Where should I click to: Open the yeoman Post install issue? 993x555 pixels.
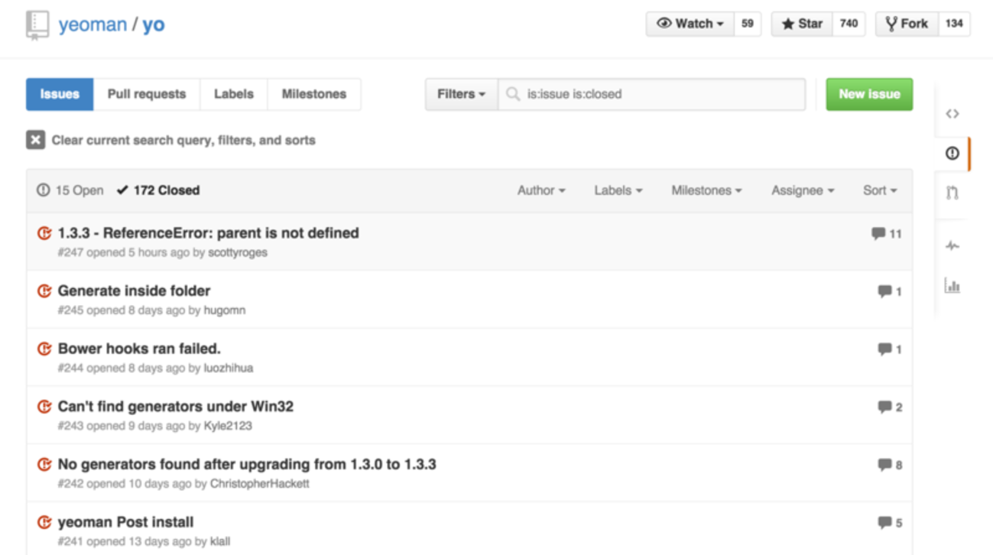click(125, 522)
